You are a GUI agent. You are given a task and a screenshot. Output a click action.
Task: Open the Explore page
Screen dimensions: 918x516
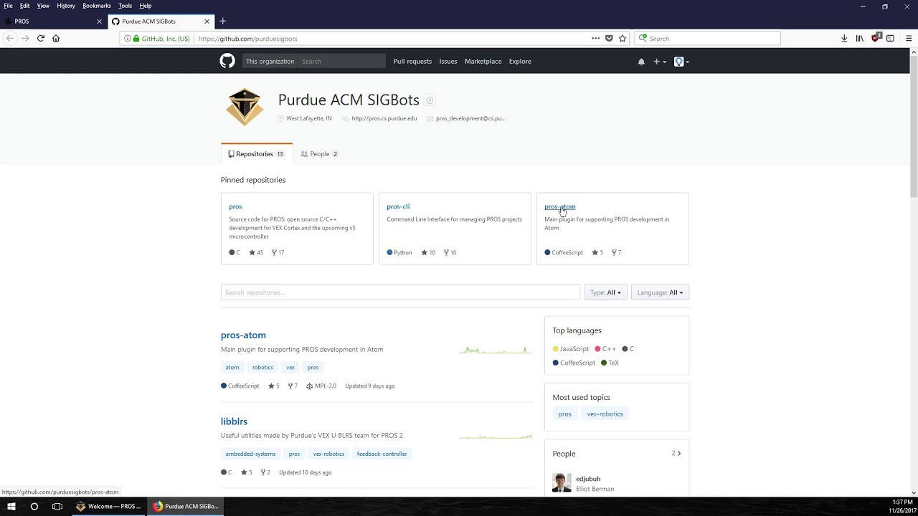pos(520,62)
